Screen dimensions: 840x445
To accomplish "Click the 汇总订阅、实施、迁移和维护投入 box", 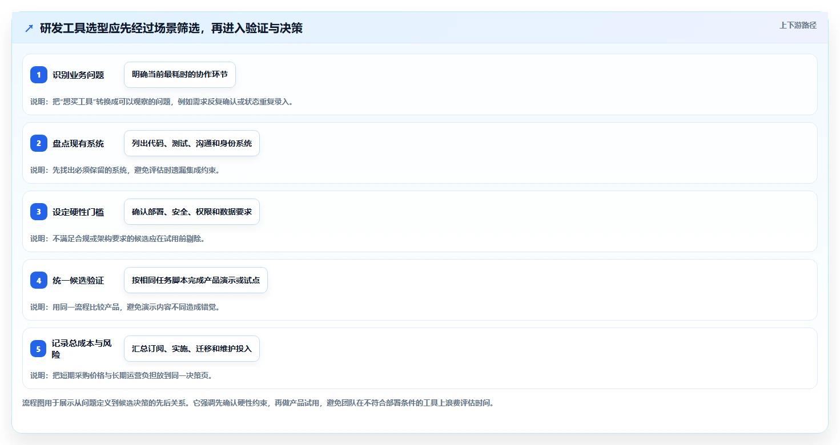I will tap(192, 349).
